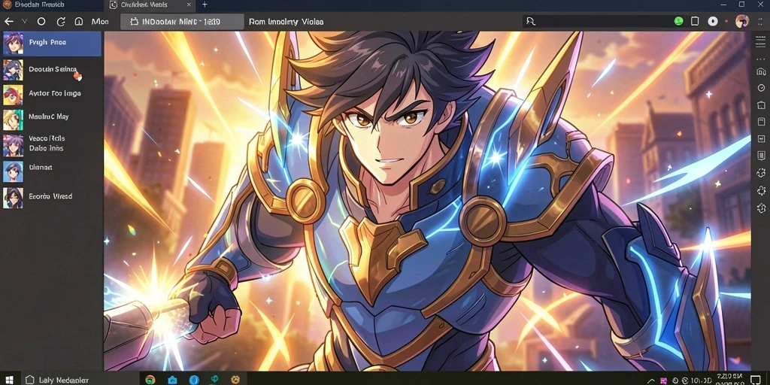Open a new tab with plus button
The height and width of the screenshot is (385, 770).
(205, 5)
